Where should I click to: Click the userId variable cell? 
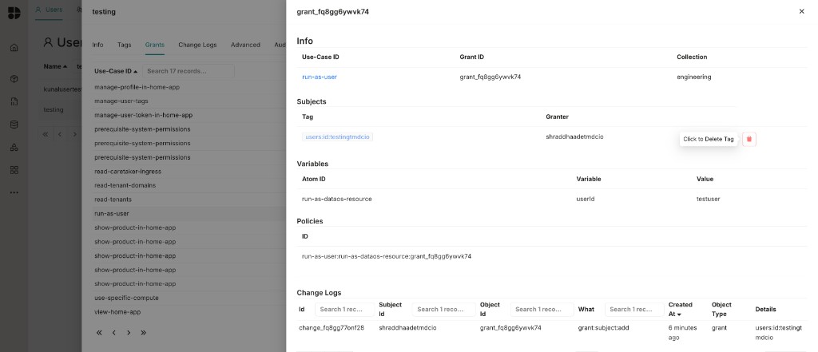click(x=586, y=200)
